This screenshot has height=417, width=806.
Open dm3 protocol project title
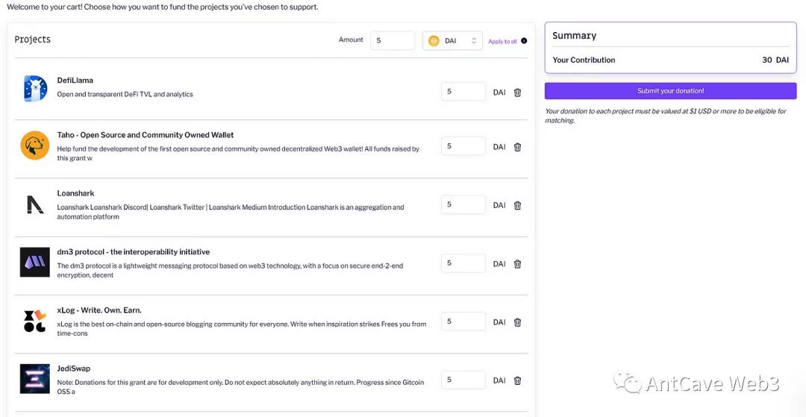pos(134,252)
